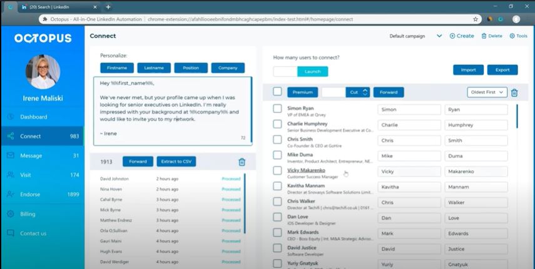Click the Delete campaign trash icon
This screenshot has width=535, height=269.
[484, 36]
